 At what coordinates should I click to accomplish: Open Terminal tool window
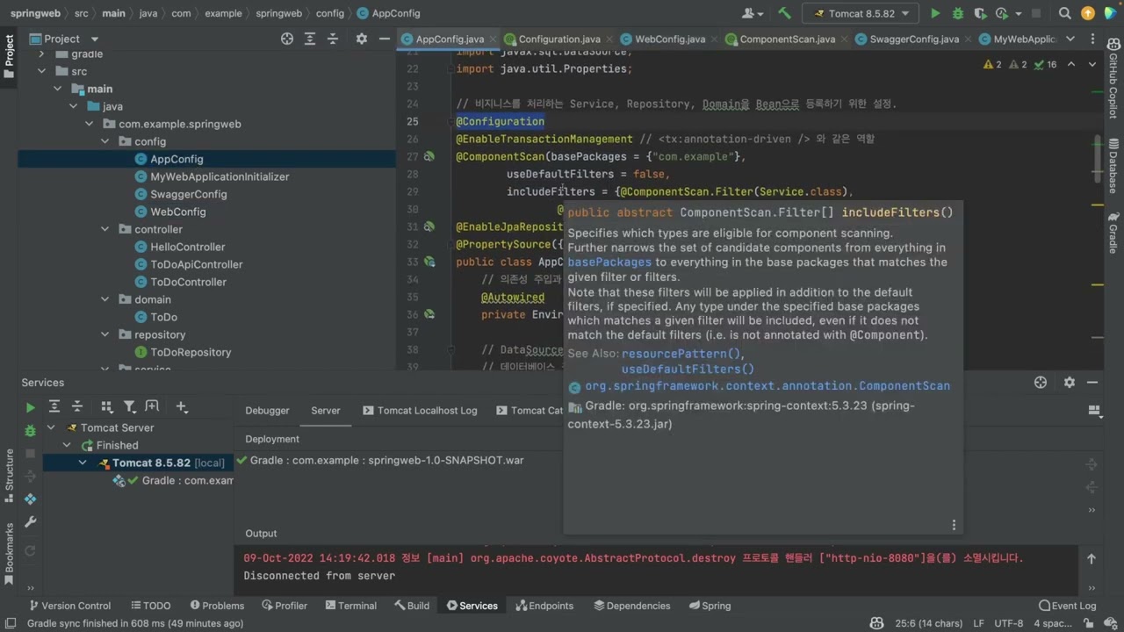[349, 606]
